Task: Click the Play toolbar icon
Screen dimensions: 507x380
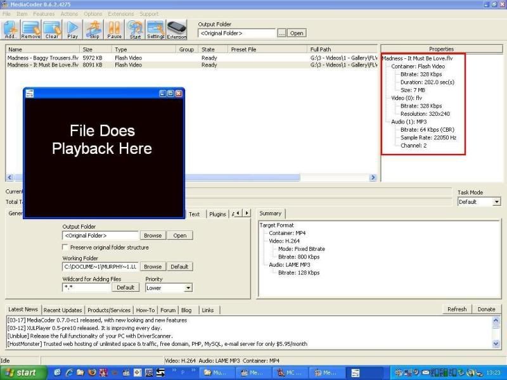Action: click(72, 29)
